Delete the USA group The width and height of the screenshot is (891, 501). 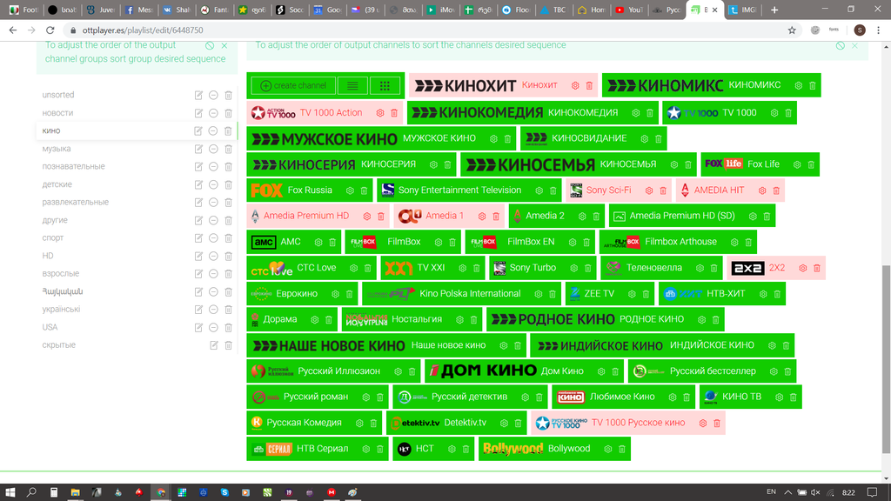coord(229,328)
